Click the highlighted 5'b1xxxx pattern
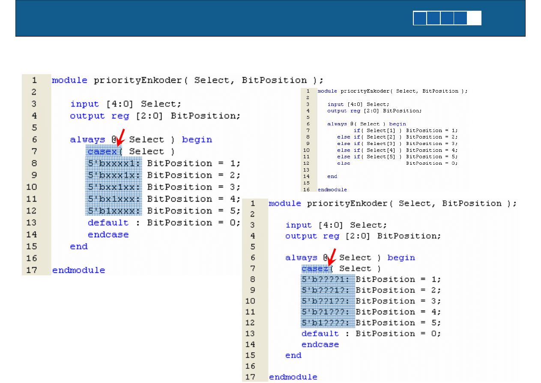541x383 pixels. [x=114, y=211]
